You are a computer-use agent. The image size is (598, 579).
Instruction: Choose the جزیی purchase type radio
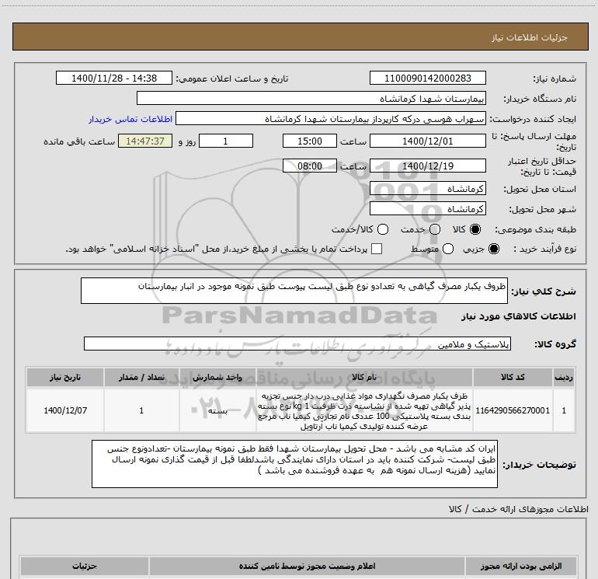click(493, 249)
